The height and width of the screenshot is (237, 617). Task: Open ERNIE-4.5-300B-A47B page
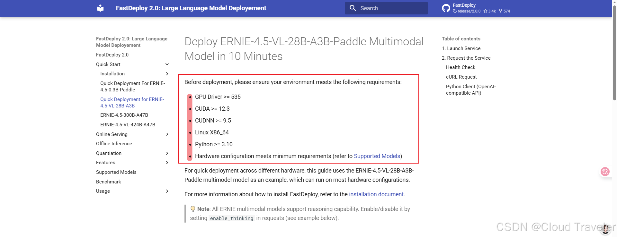(x=124, y=115)
